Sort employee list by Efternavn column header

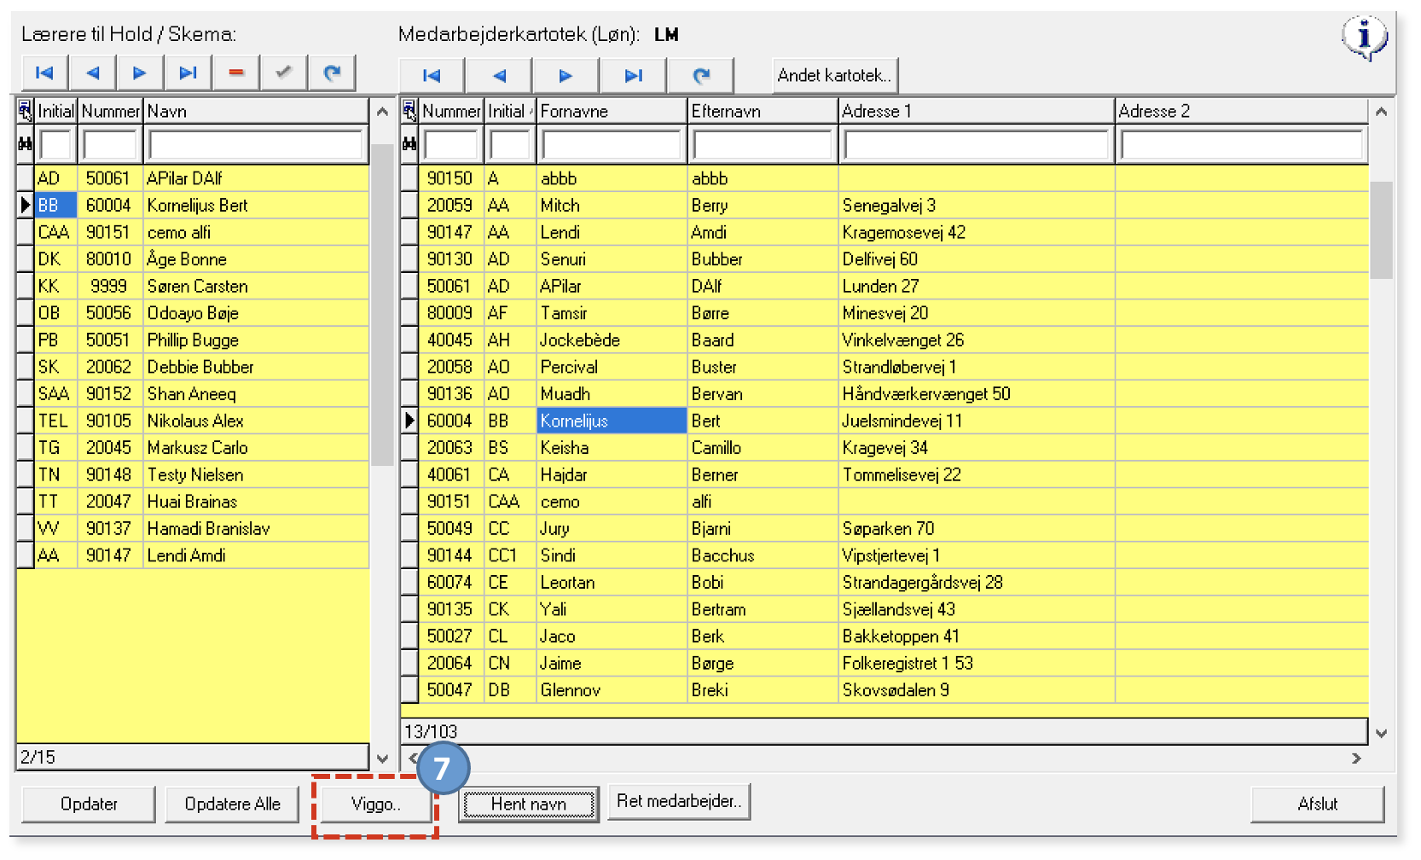coord(763,111)
